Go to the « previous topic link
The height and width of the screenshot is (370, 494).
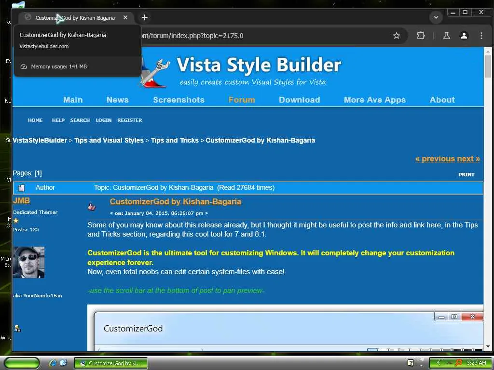pos(435,159)
